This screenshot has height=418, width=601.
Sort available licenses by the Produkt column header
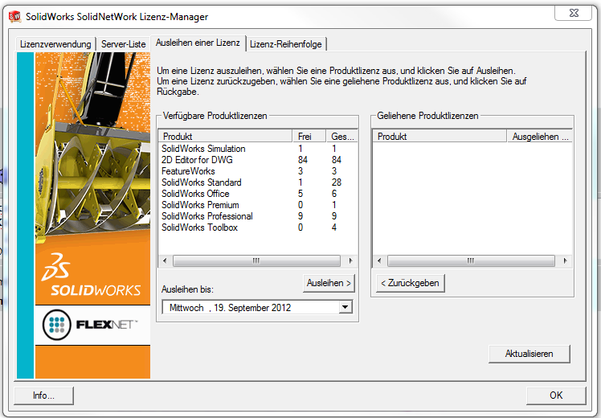click(x=225, y=136)
